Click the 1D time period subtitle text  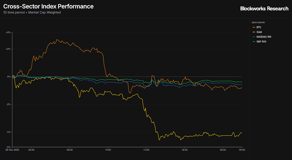pyautogui.click(x=32, y=13)
